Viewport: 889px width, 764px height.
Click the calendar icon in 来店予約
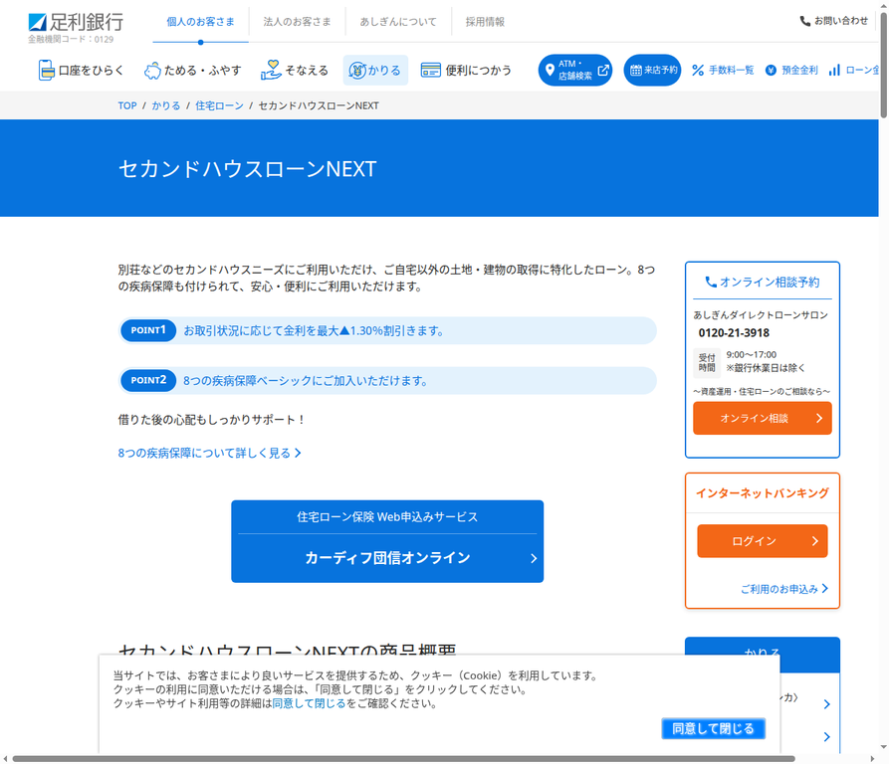point(635,71)
